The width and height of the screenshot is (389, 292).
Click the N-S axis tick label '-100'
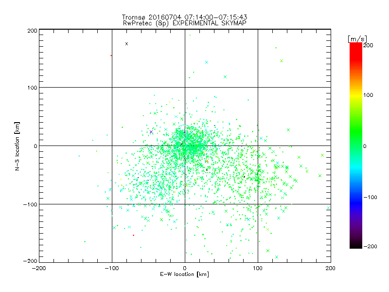[x=30, y=204]
